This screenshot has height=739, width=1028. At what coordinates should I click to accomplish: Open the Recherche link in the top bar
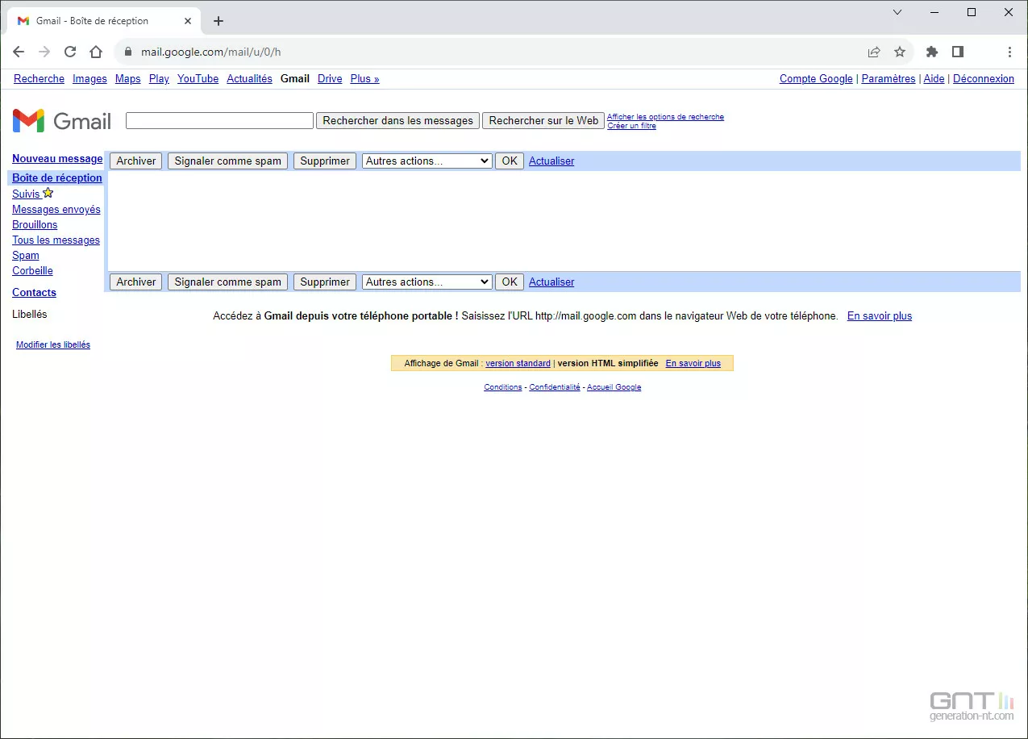coord(39,78)
